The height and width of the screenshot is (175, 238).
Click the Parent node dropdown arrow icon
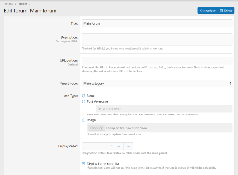point(230,83)
